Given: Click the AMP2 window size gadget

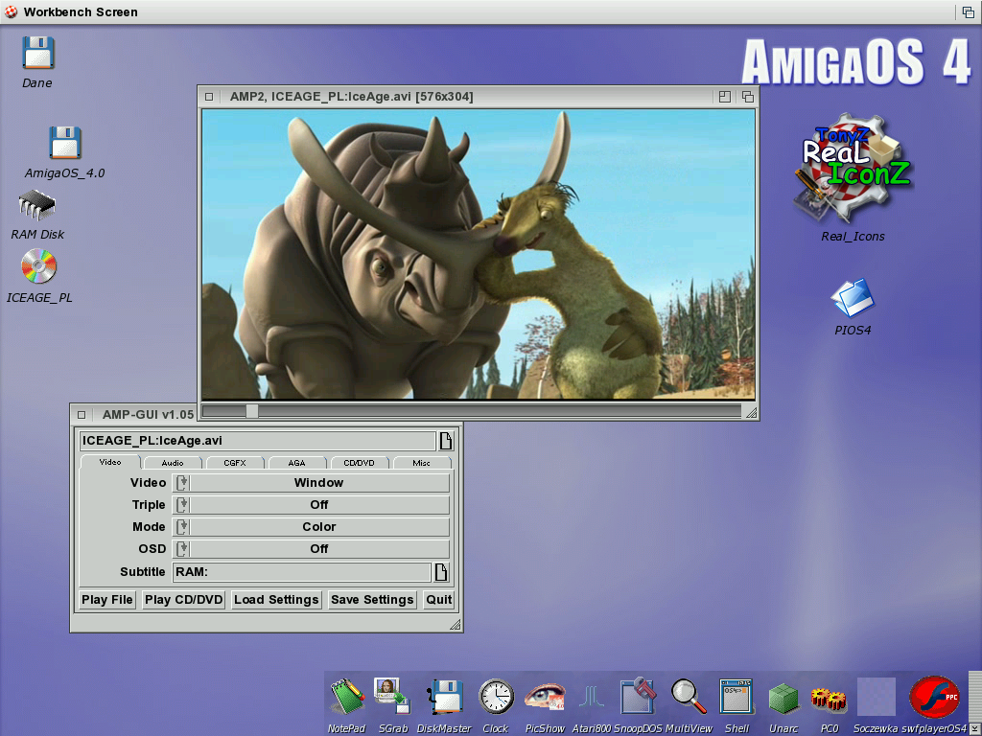Looking at the screenshot, I should pos(751,412).
